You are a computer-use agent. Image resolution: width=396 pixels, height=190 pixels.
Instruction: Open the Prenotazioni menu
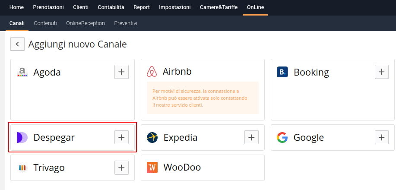(x=48, y=7)
